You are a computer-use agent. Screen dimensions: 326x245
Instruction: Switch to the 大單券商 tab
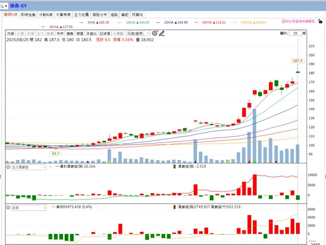click(x=63, y=15)
